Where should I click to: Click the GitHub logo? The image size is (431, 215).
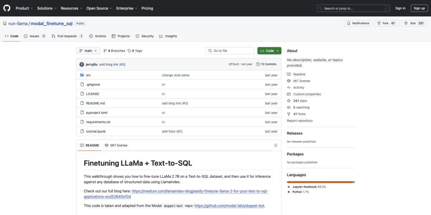click(x=6, y=8)
